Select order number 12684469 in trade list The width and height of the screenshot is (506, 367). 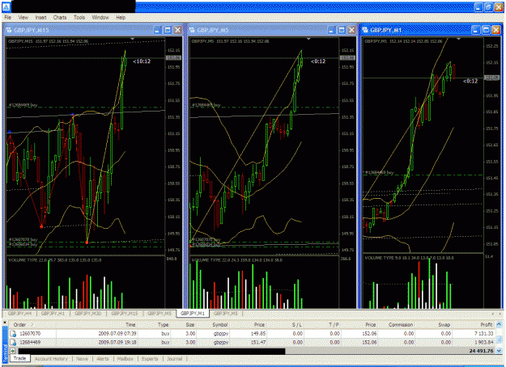30,342
